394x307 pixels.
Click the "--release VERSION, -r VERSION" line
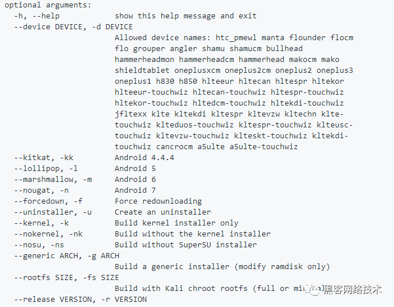tap(80, 299)
